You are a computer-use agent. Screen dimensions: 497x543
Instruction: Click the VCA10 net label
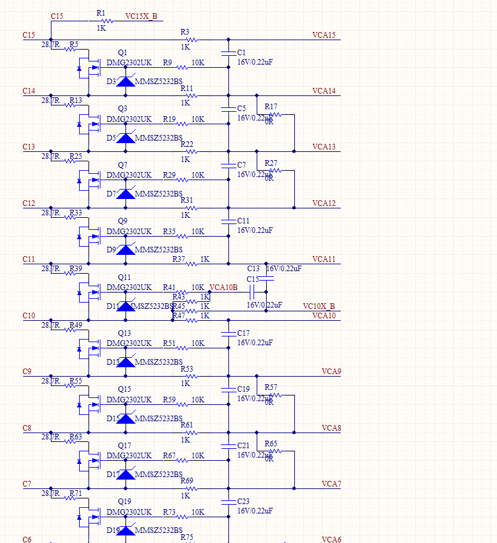tap(324, 316)
